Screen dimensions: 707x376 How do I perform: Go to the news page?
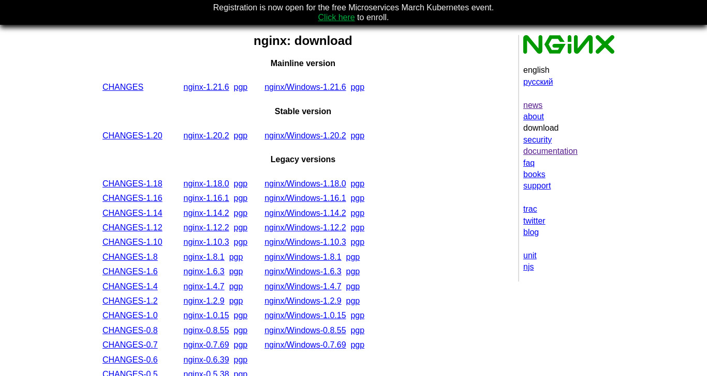point(533,105)
